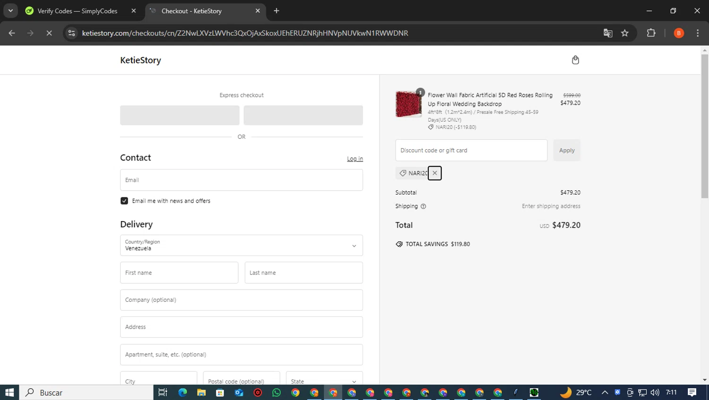Open Chrome profile avatar B
This screenshot has width=709, height=400.
coord(679,33)
